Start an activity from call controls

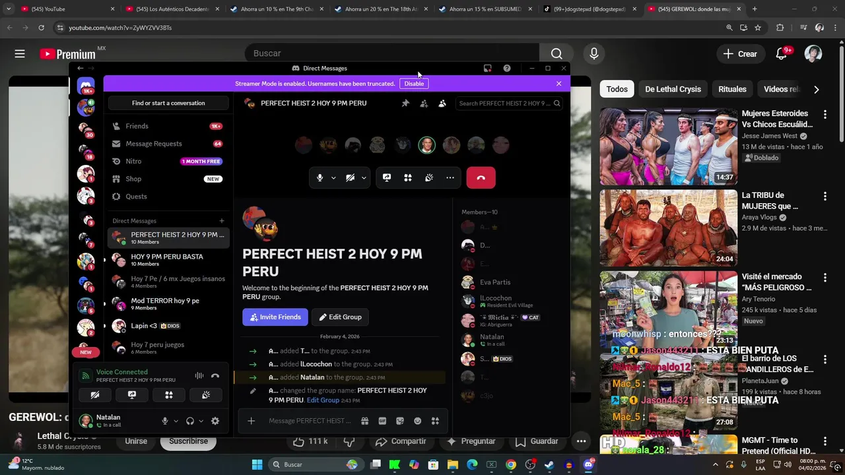[408, 177]
